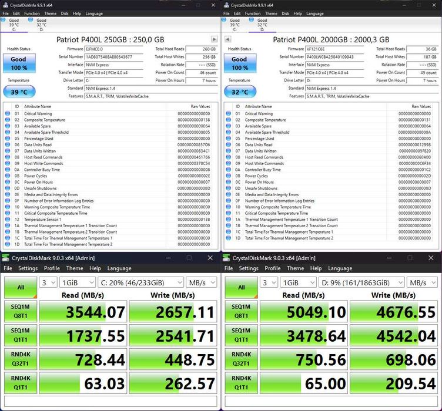Open 1GiB test size dropdown in C: CrystalDiskMark
Screen dimensions: 442x411
click(78, 282)
